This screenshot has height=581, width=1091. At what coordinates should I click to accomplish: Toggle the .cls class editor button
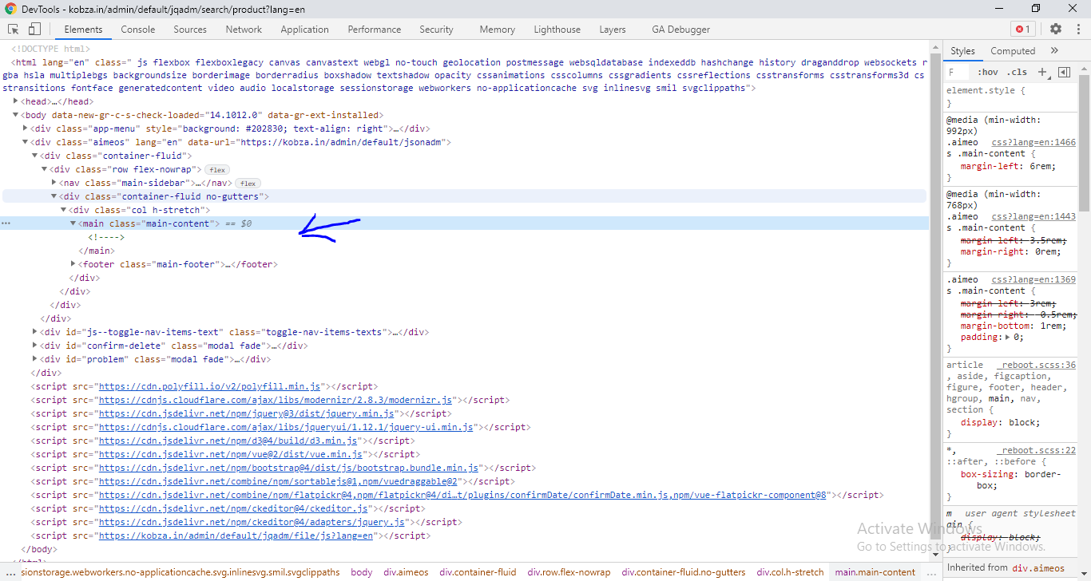tap(1018, 72)
